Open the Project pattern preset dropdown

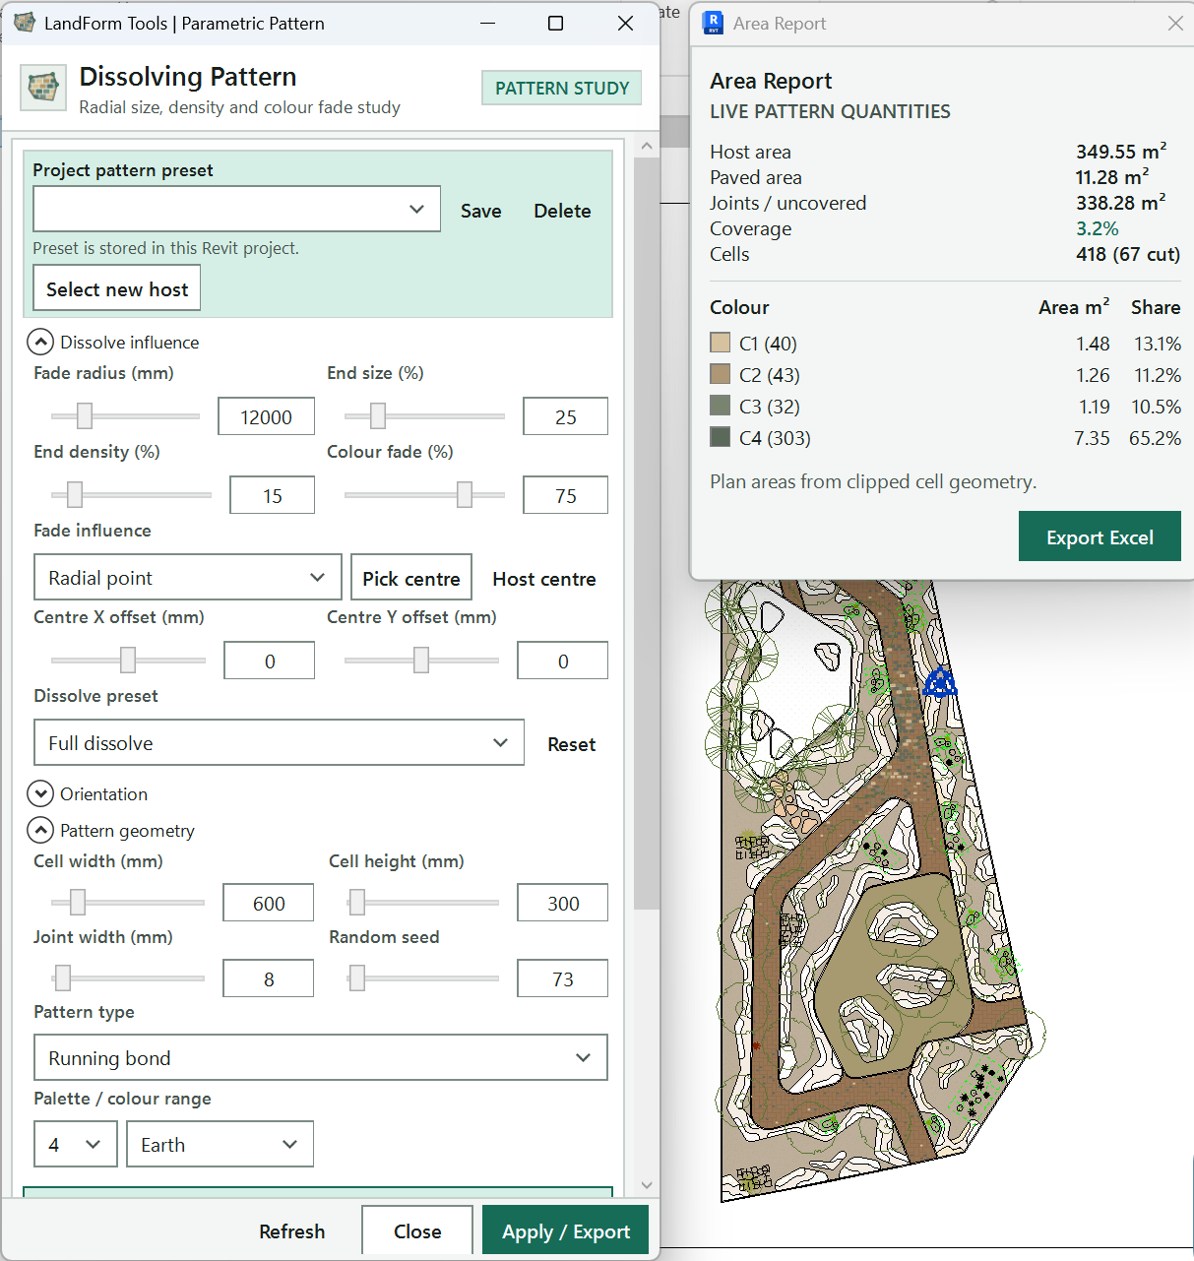pos(237,209)
